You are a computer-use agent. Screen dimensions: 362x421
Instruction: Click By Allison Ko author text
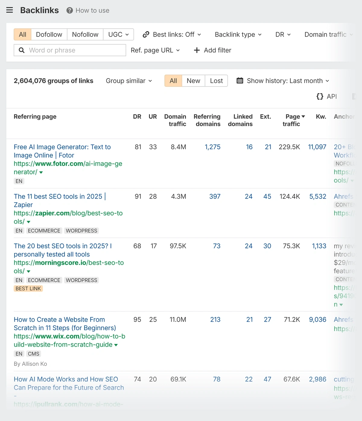pyautogui.click(x=30, y=364)
